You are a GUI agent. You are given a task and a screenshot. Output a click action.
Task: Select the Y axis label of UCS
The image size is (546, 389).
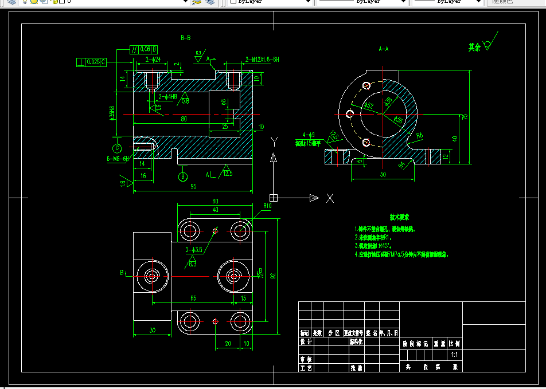point(274,142)
